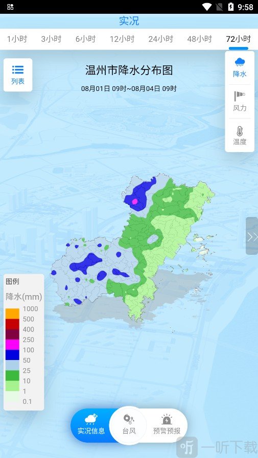
Task: Tap the app notification icon in status bar
Action: (x=10, y=7)
